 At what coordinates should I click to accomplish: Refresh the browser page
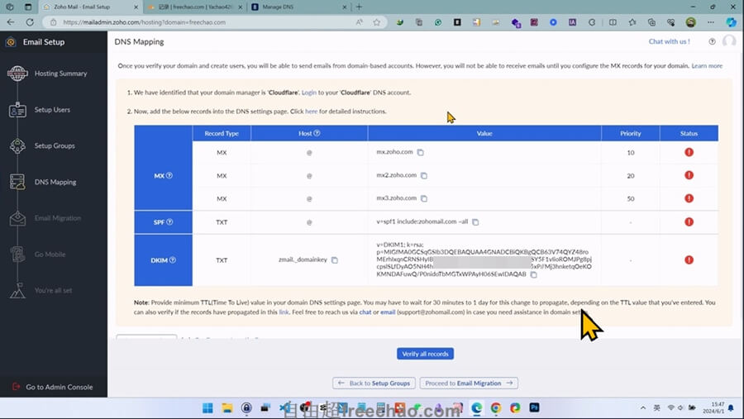pos(30,22)
